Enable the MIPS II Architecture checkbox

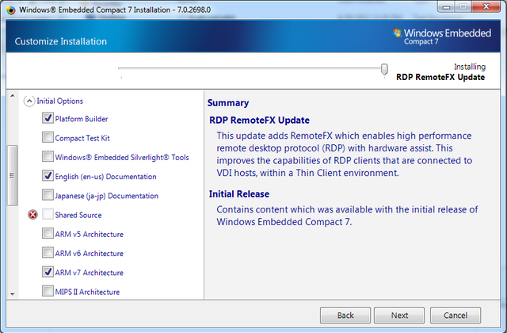click(48, 291)
